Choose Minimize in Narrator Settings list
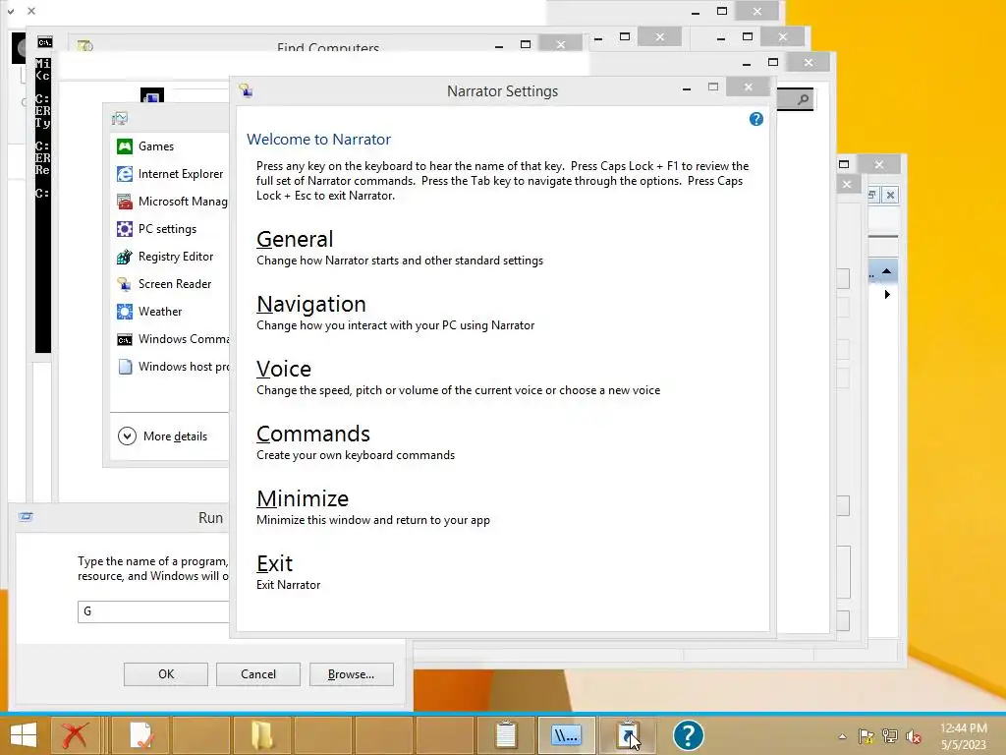Viewport: 1006px width, 755px height. (x=303, y=498)
